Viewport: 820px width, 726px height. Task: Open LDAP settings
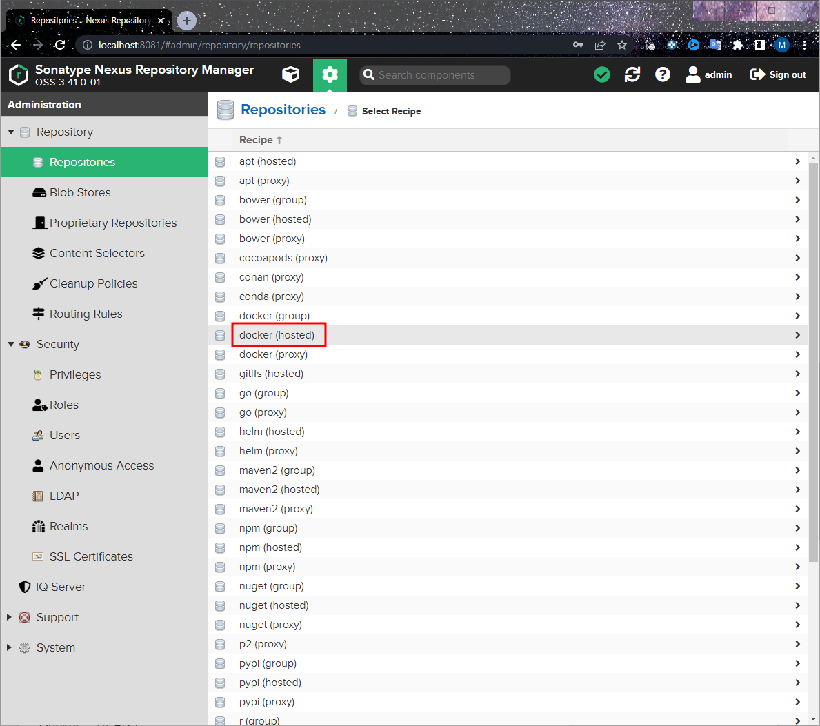(55, 496)
